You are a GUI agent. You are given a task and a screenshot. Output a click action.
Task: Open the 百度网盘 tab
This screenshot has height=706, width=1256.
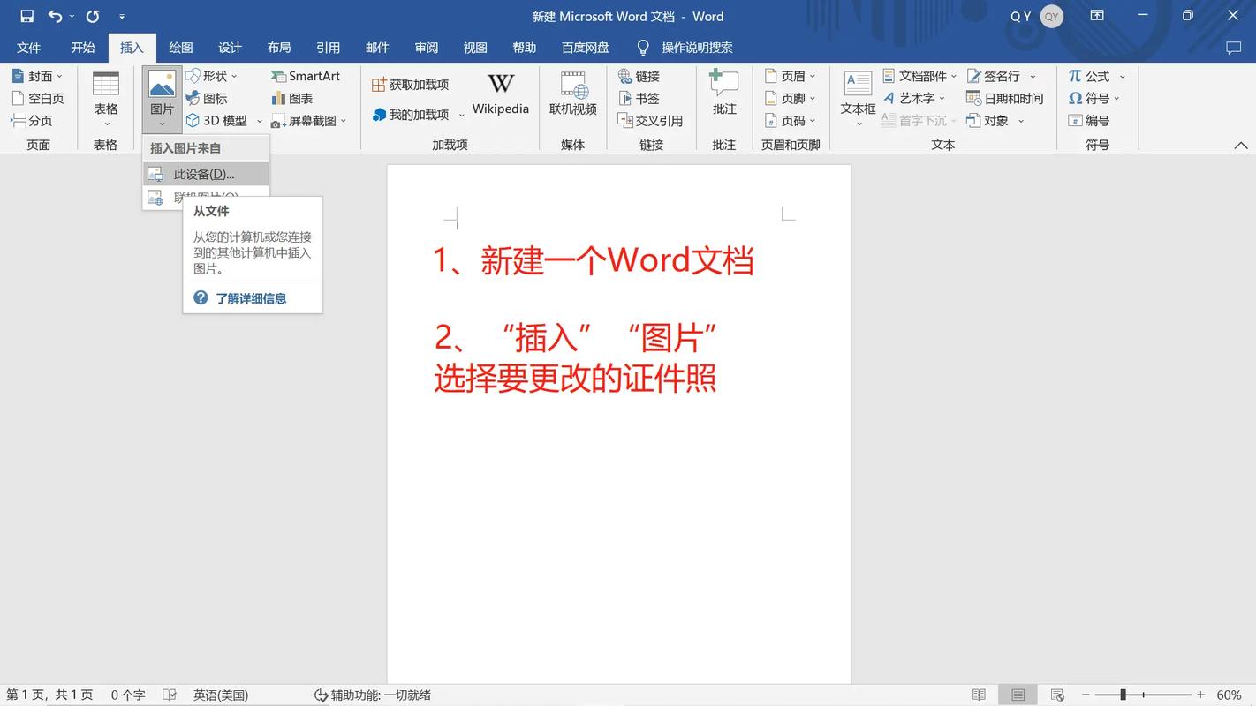586,48
